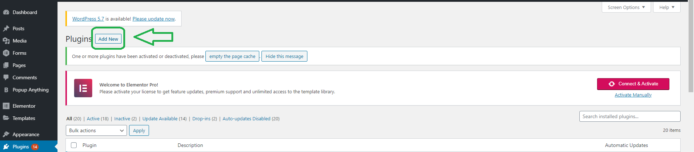Viewport: 694px width, 152px height.
Task: Expand the Screen Options panel
Action: [x=626, y=7]
